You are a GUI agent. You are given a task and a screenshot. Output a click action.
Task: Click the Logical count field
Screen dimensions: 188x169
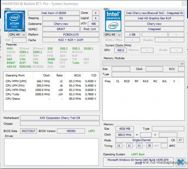[95, 18]
